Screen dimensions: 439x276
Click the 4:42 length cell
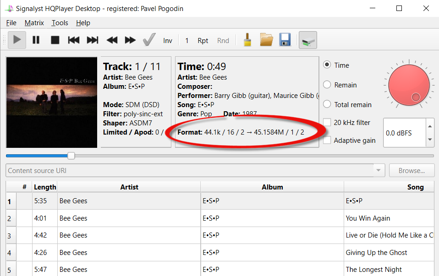[x=45, y=235]
